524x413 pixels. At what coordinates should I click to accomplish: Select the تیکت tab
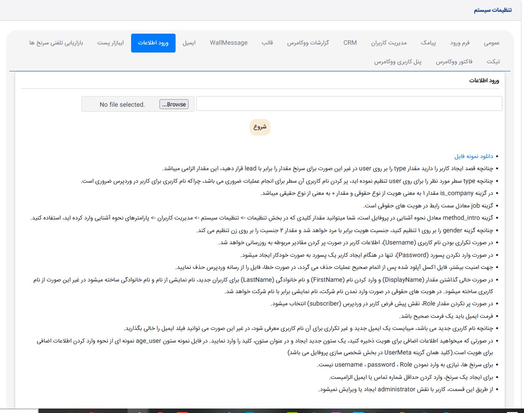point(493,62)
